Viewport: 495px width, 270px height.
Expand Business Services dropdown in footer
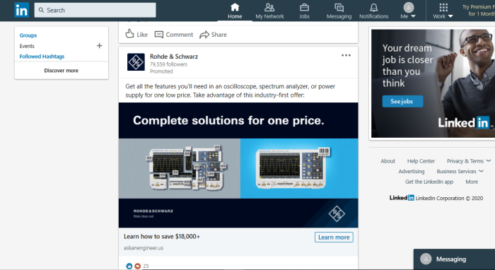[460, 171]
